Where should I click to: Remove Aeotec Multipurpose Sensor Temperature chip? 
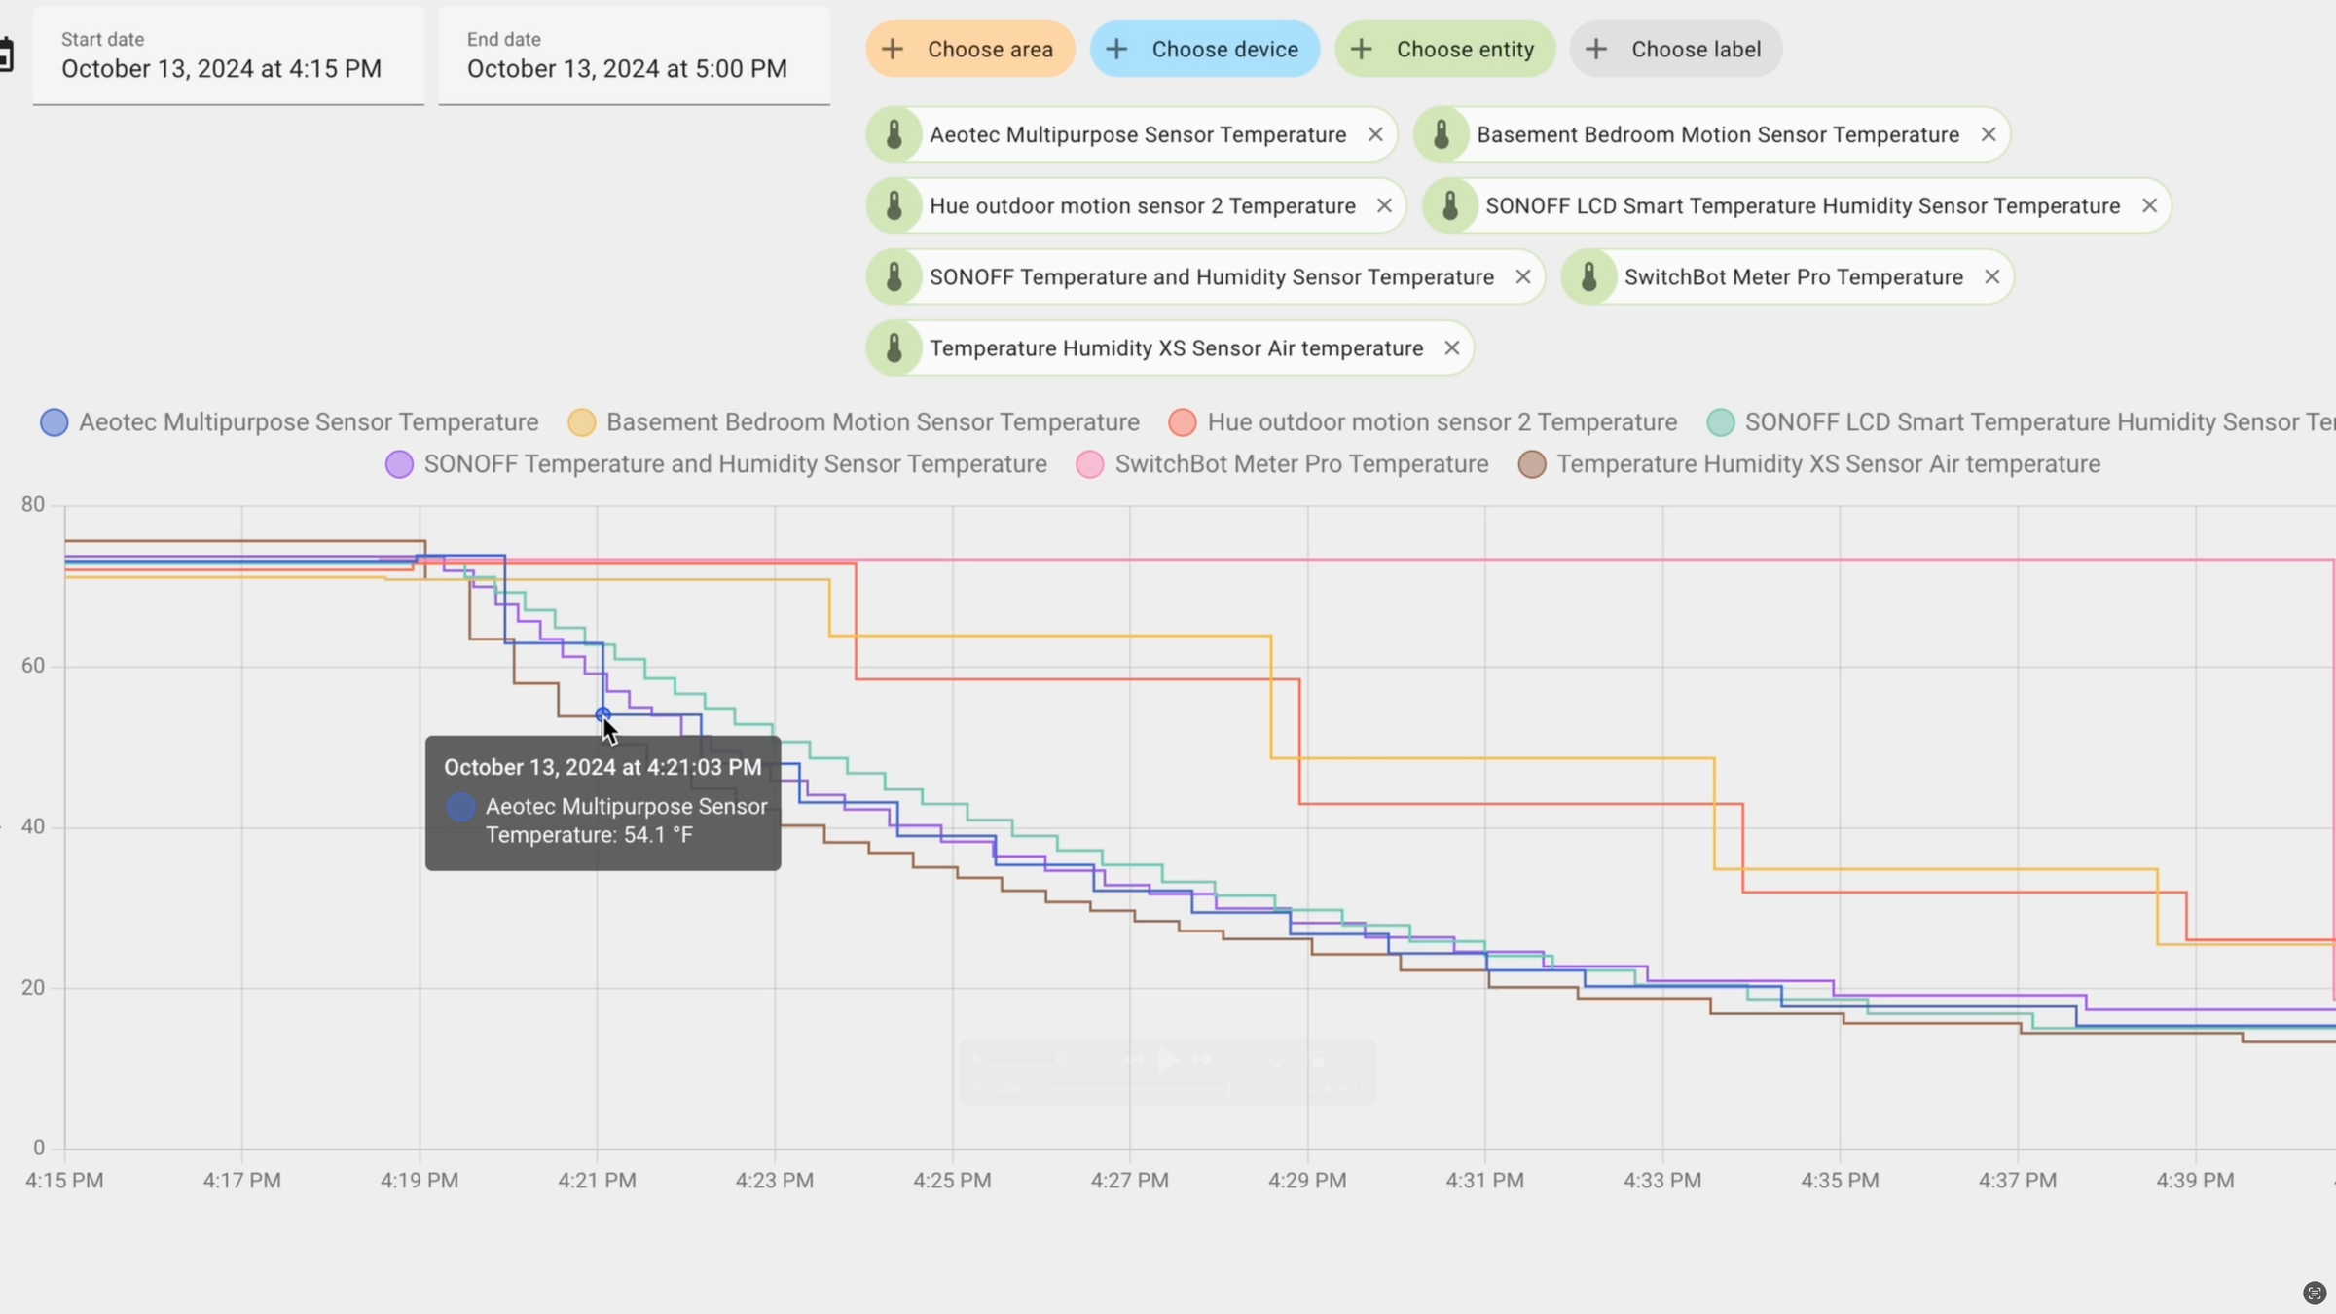coord(1375,134)
